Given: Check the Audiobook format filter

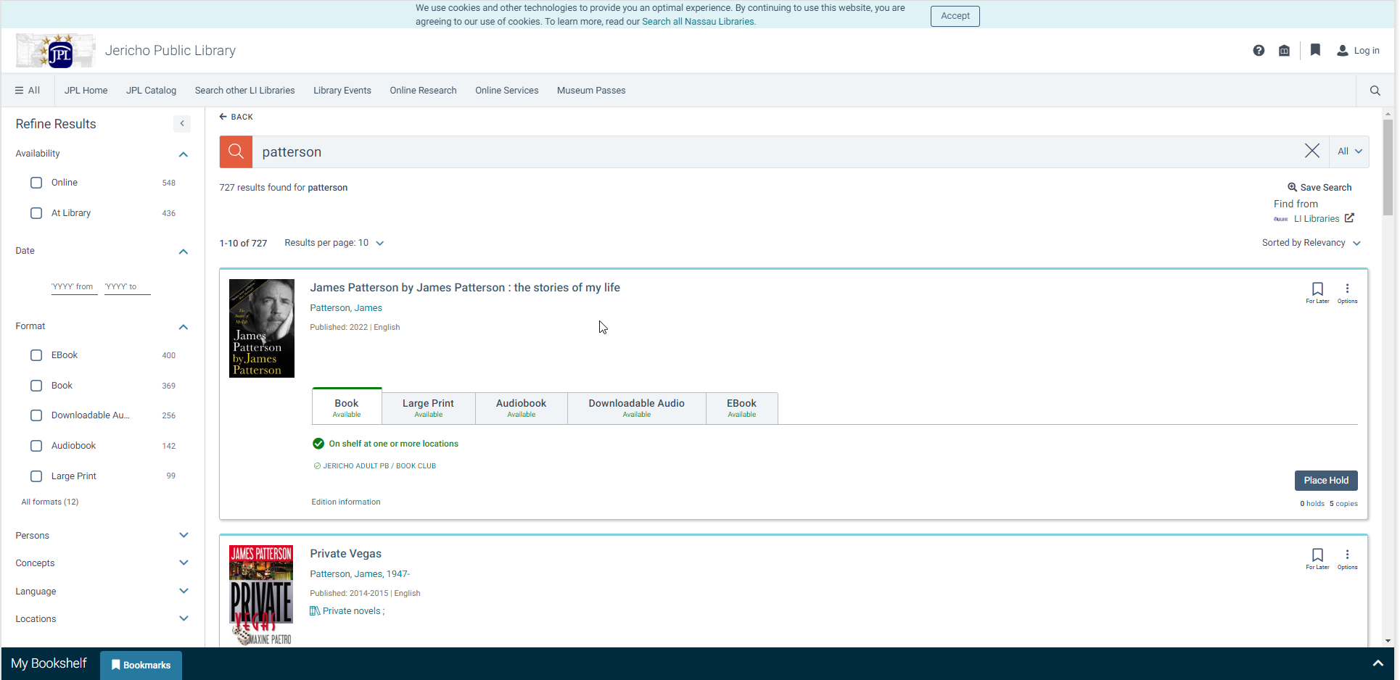Looking at the screenshot, I should click(36, 446).
